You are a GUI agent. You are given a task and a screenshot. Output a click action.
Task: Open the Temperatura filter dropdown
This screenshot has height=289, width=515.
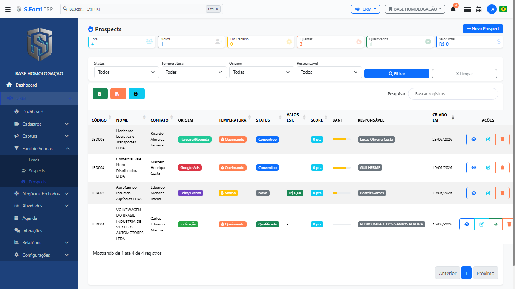[194, 72]
